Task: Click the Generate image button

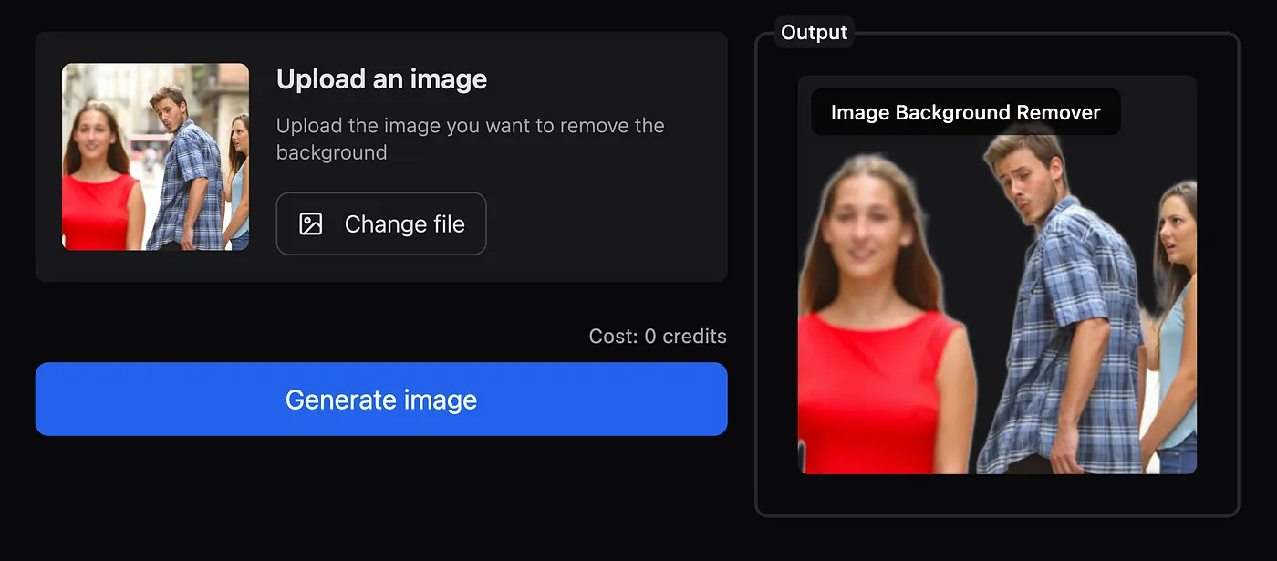Action: 381,400
